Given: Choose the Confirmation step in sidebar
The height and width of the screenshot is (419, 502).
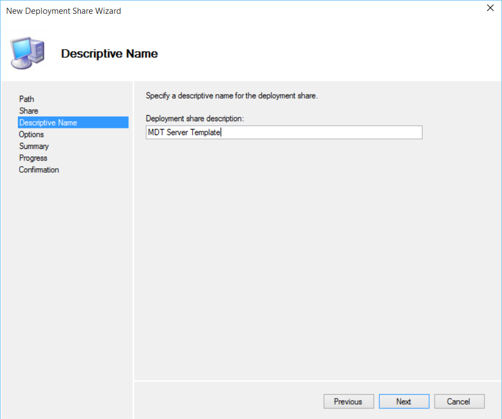Looking at the screenshot, I should point(39,170).
